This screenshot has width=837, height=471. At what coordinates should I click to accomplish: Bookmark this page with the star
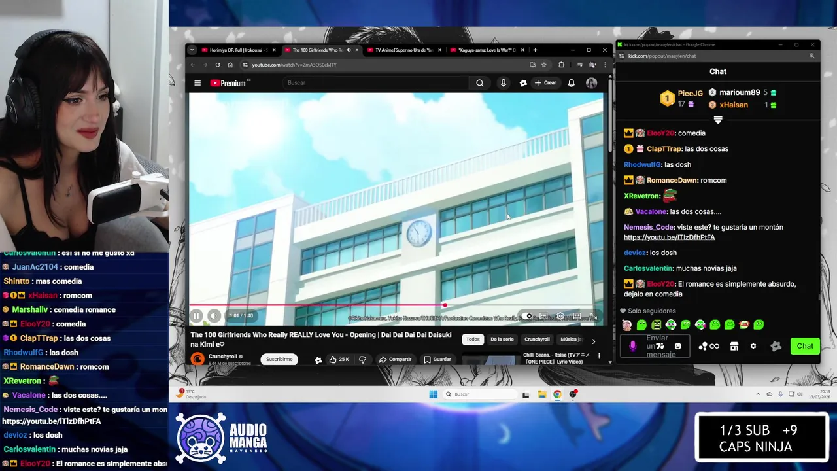[544, 65]
